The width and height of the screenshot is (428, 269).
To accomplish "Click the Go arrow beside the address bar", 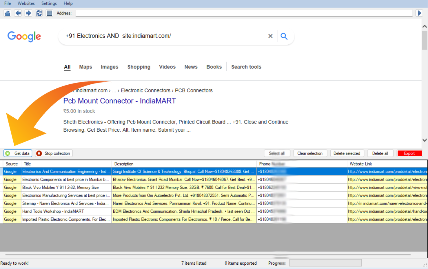I will pyautogui.click(x=419, y=13).
